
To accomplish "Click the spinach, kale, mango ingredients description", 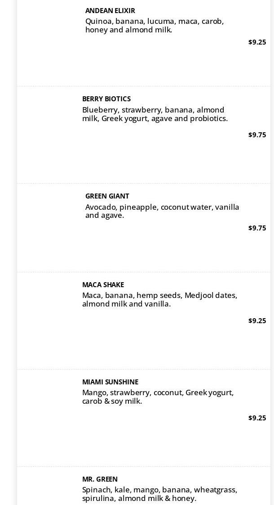I will pos(159,494).
